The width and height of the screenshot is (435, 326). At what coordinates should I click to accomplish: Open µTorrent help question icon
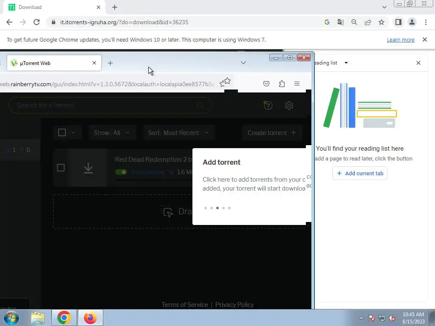268,105
